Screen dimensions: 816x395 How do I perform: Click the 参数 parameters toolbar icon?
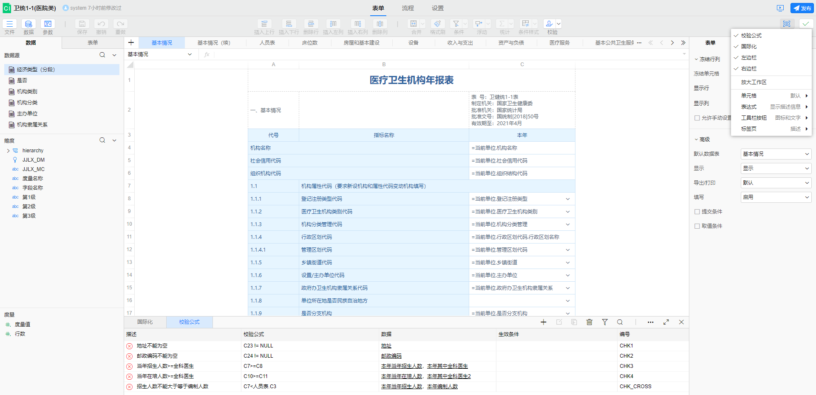coord(48,24)
